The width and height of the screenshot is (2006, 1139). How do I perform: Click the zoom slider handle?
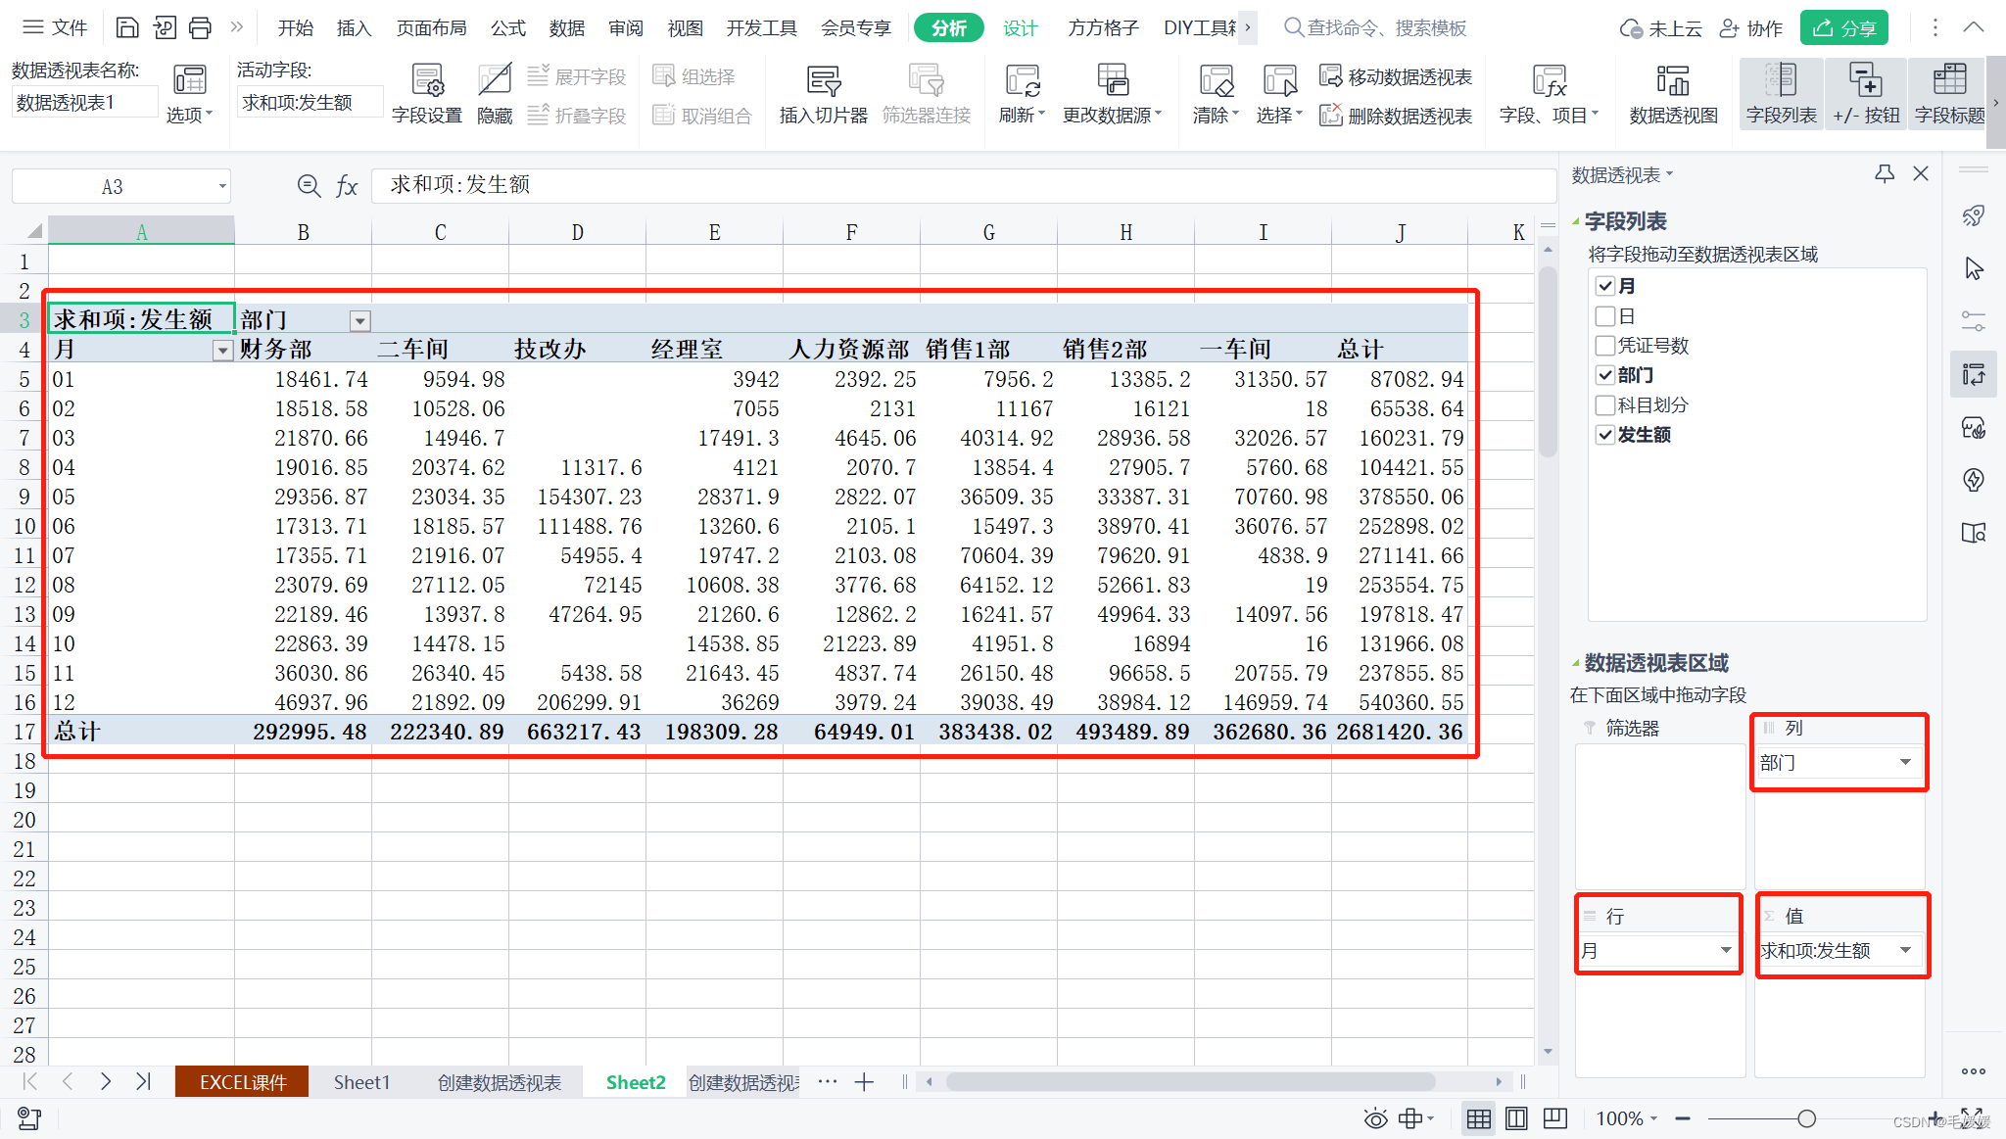click(x=1806, y=1118)
